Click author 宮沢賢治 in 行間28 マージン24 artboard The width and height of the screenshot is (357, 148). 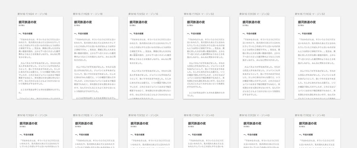click(x=78, y=127)
